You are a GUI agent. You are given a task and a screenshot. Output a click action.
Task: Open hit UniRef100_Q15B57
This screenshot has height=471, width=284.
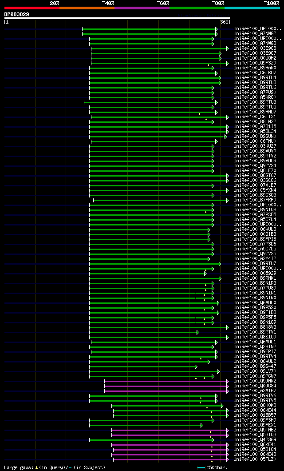click(255, 416)
